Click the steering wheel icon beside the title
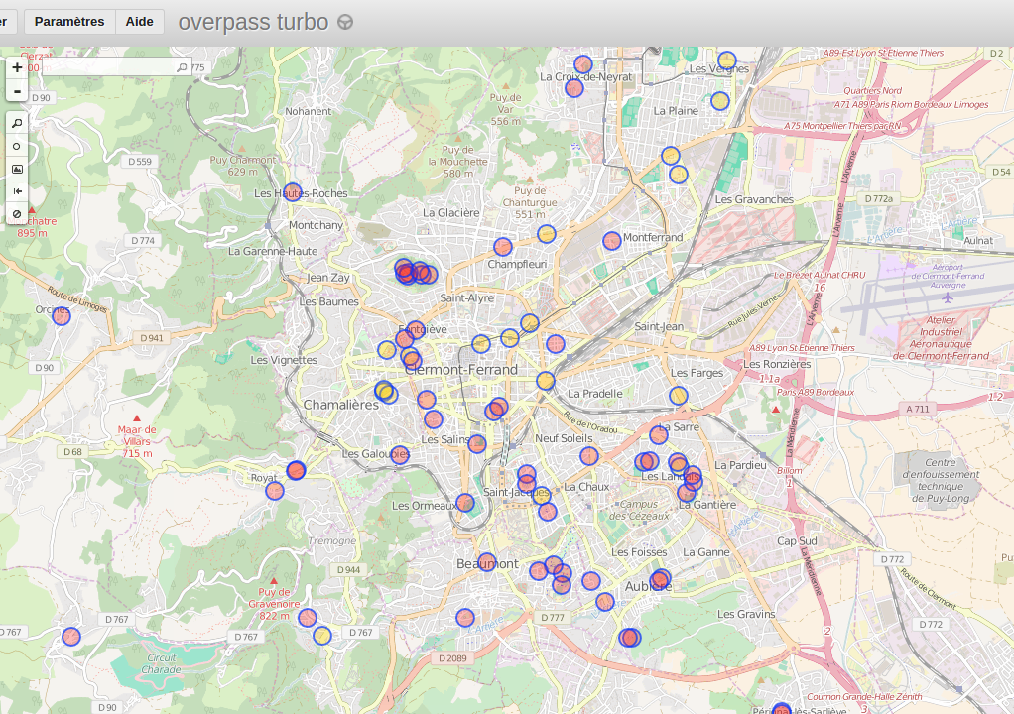1014x714 pixels. pyautogui.click(x=345, y=23)
